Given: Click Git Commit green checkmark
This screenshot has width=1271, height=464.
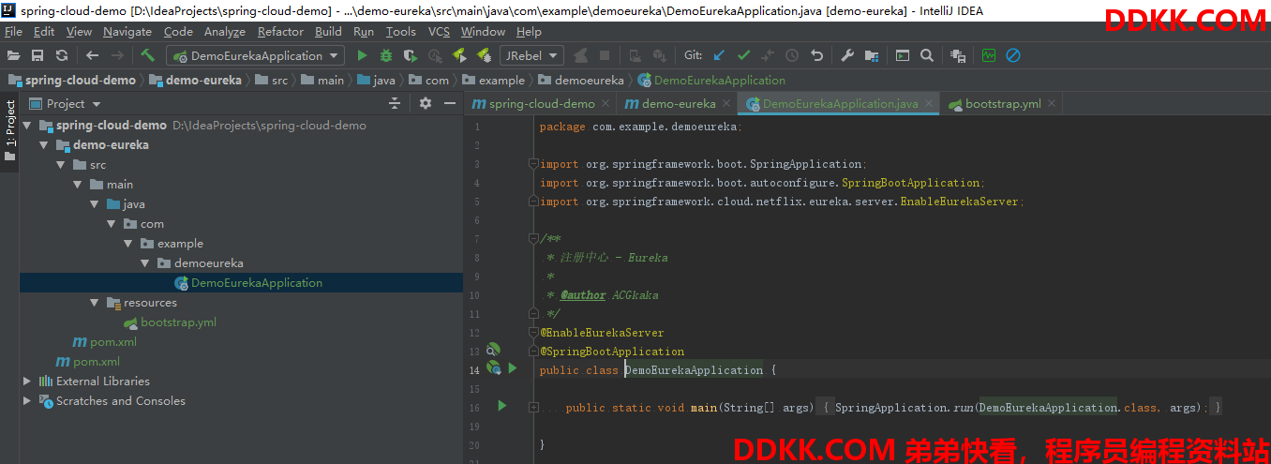Looking at the screenshot, I should (743, 56).
